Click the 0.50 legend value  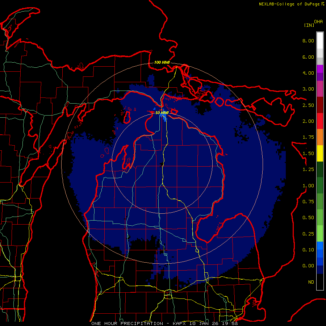[308, 218]
